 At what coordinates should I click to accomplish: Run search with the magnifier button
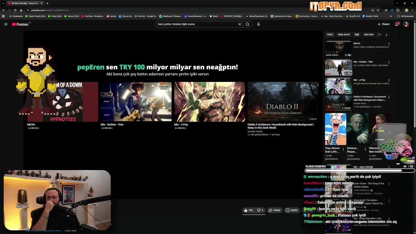click(247, 24)
